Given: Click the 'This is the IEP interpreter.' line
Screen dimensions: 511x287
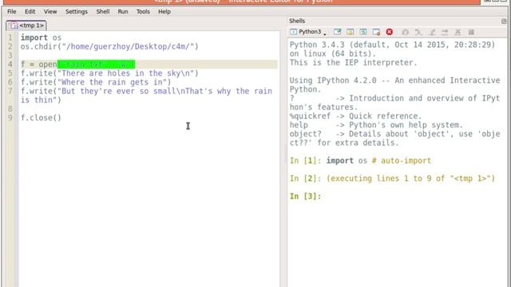Looking at the screenshot, I should [x=354, y=62].
